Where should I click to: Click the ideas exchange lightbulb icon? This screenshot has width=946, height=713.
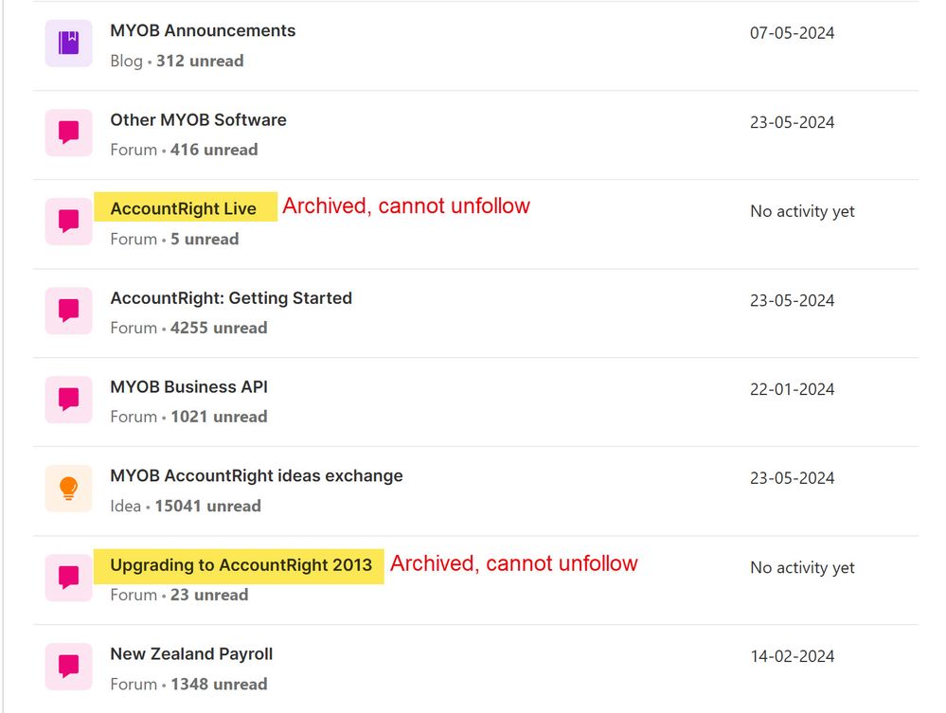[68, 489]
